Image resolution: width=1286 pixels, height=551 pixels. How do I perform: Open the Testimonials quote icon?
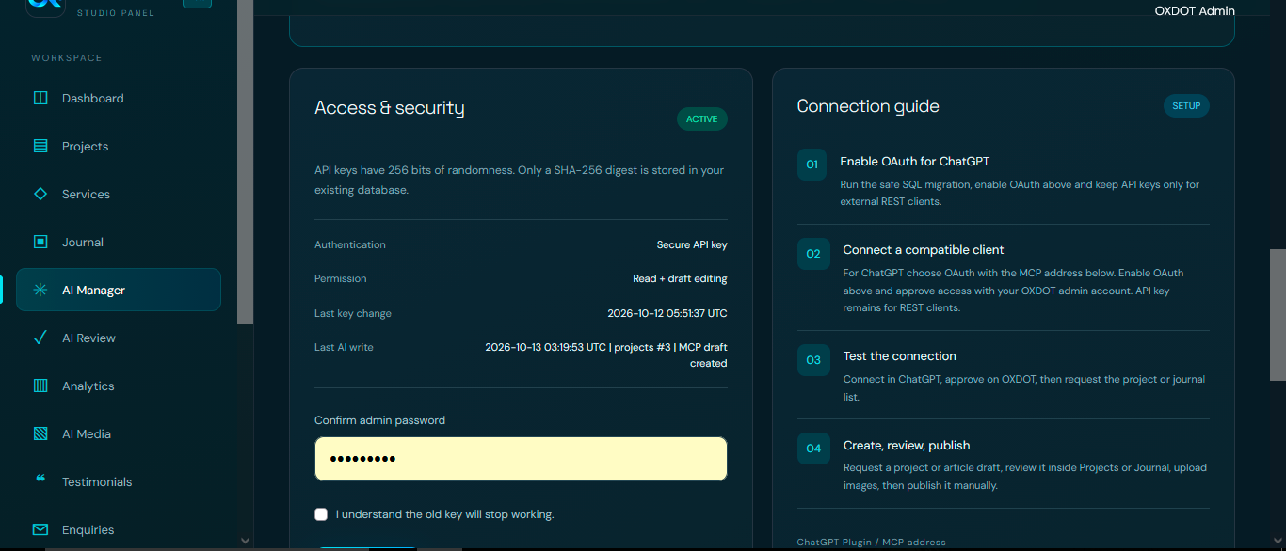[40, 480]
